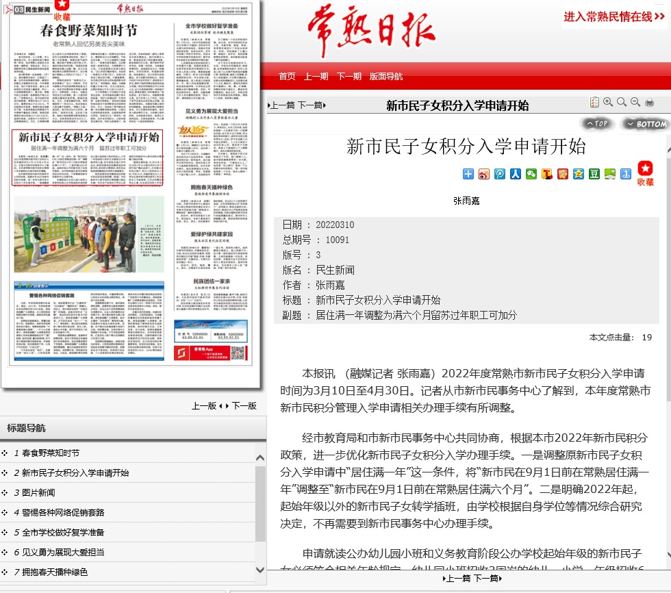Open headline 3 图片新闻
Screen dimensions: 671x593
(x=38, y=492)
